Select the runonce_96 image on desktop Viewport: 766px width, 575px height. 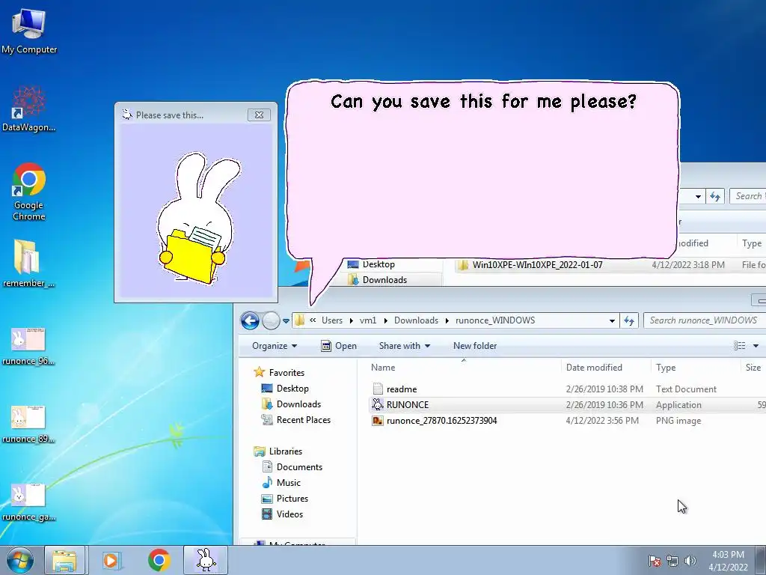pos(28,346)
